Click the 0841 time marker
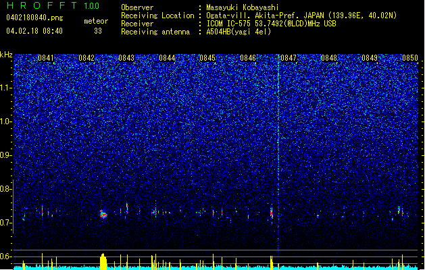 pos(46,58)
